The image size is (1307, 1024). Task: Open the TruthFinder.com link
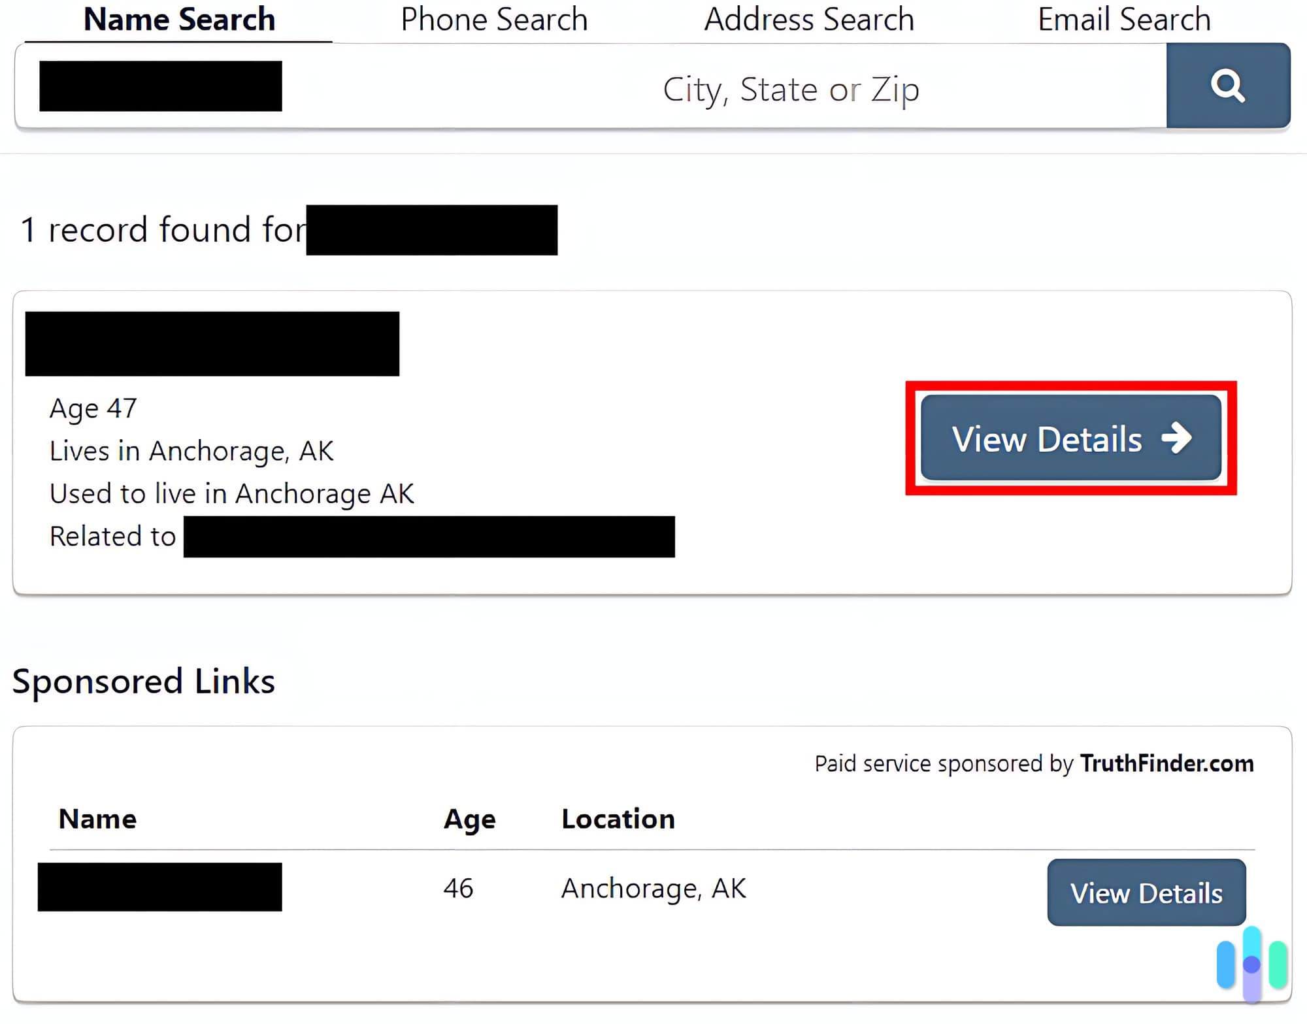click(1166, 763)
